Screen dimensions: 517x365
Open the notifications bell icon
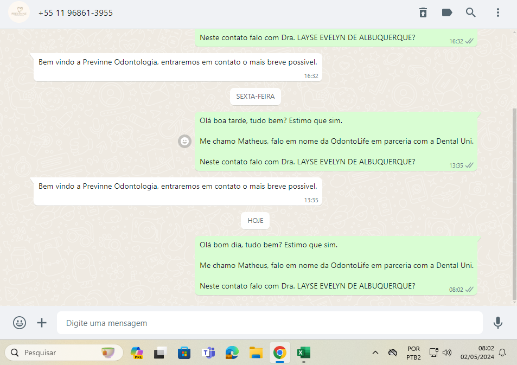[502, 353]
